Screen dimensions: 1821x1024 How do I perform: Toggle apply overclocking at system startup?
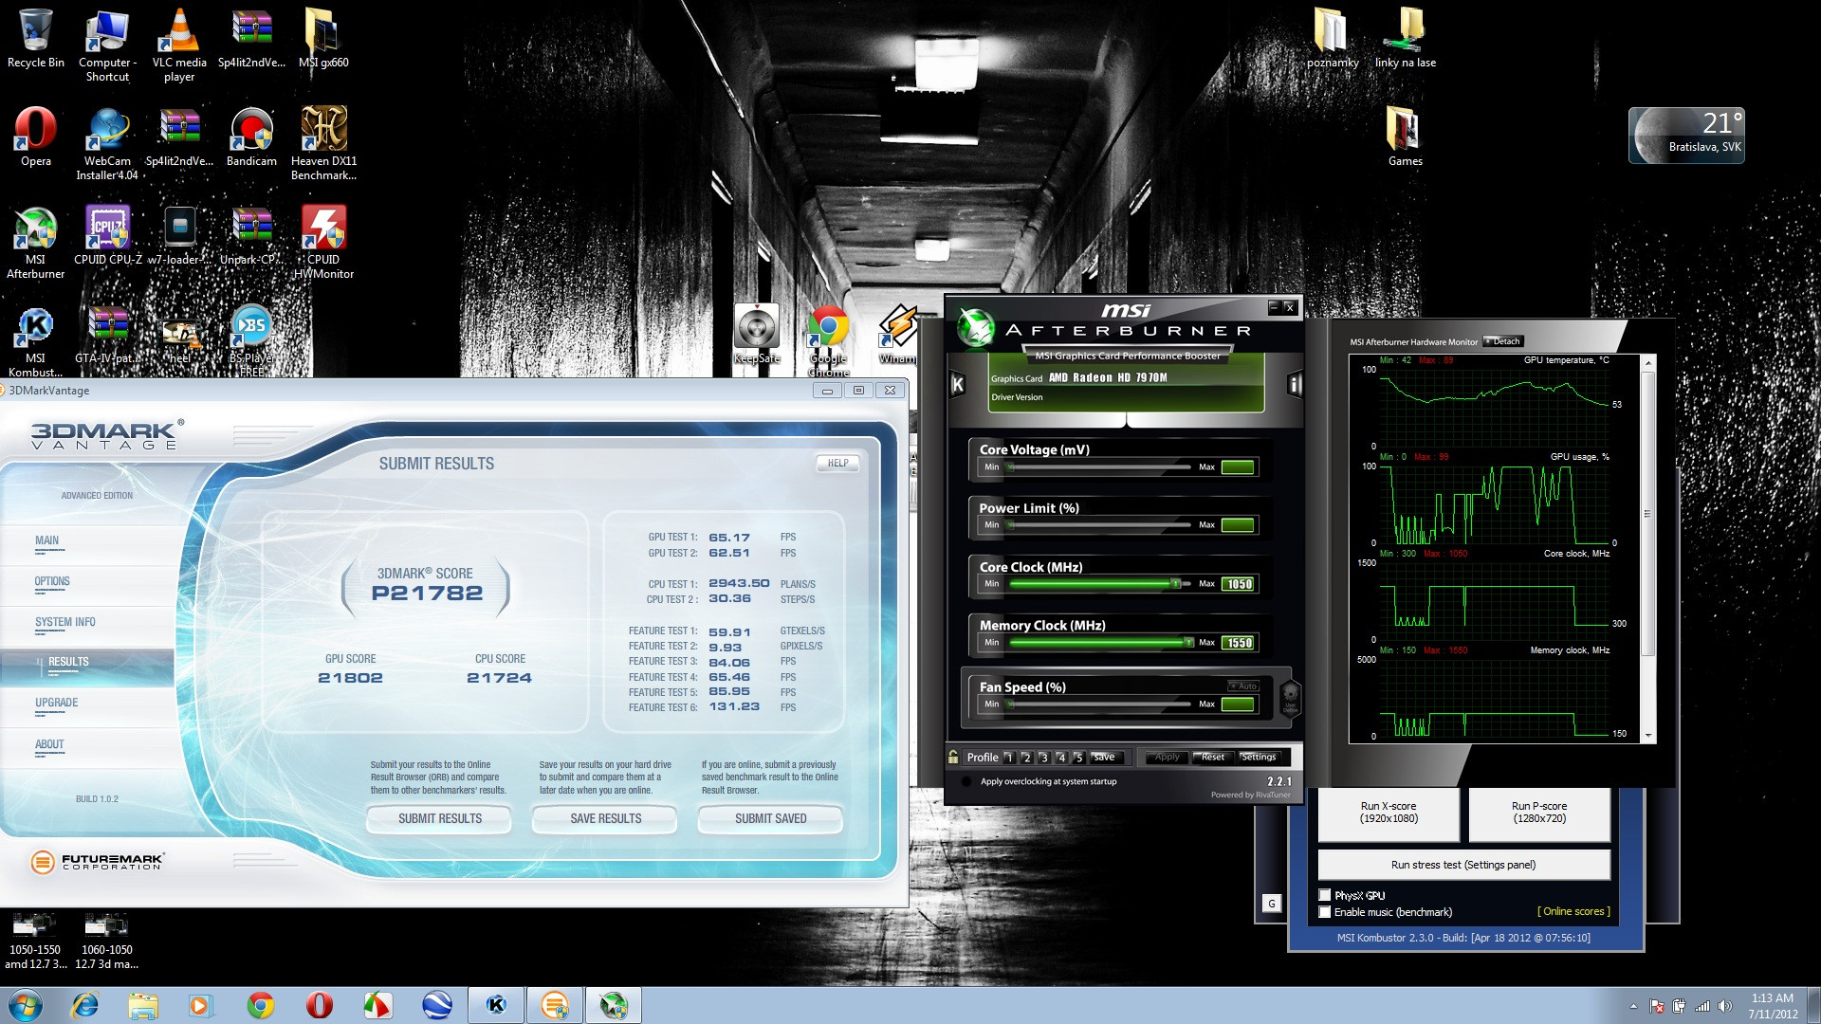[x=966, y=782]
